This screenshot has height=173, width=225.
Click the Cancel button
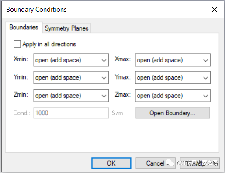156,163
